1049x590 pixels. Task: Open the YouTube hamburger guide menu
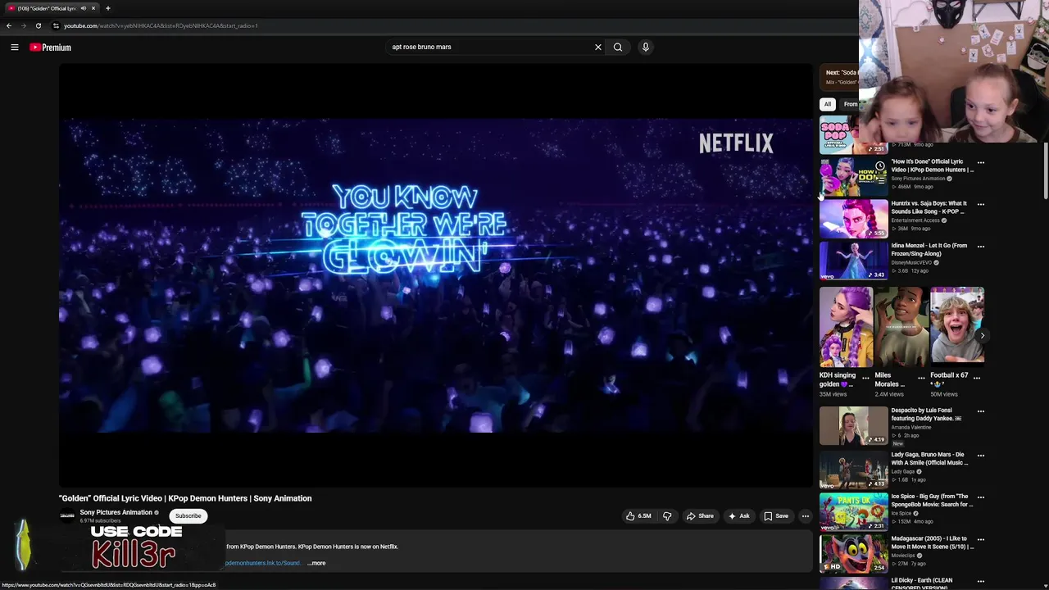pyautogui.click(x=15, y=48)
